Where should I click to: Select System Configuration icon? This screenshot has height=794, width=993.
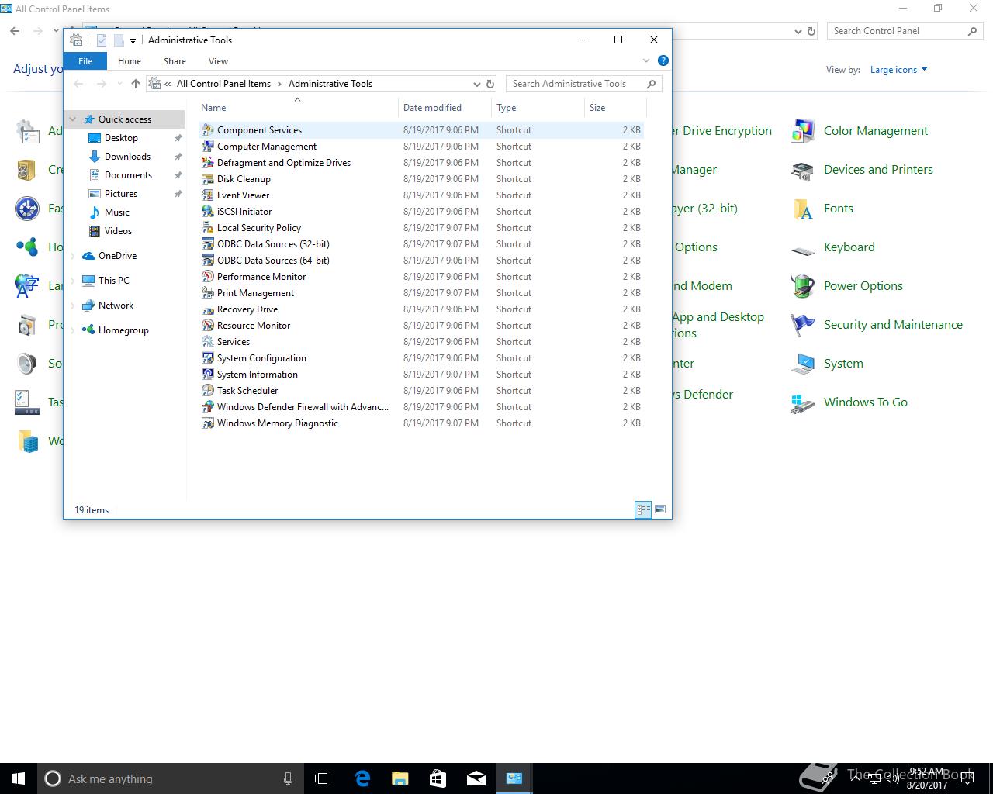pos(207,358)
